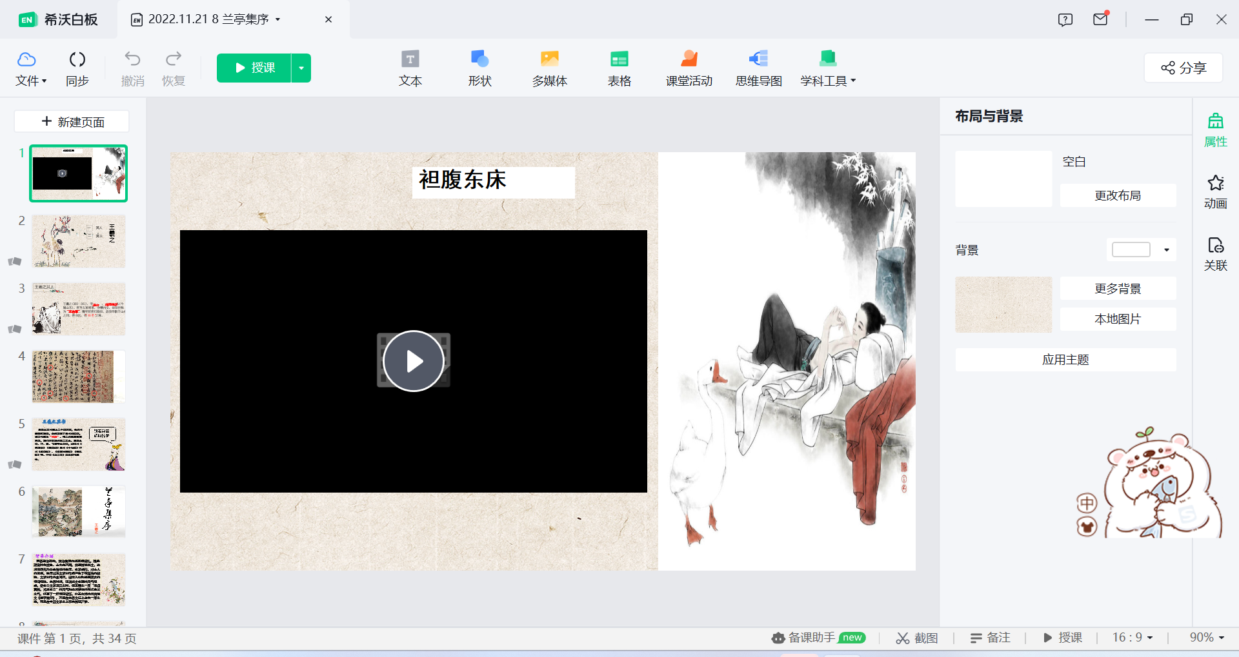Select slide 2 thumbnail

click(x=79, y=241)
